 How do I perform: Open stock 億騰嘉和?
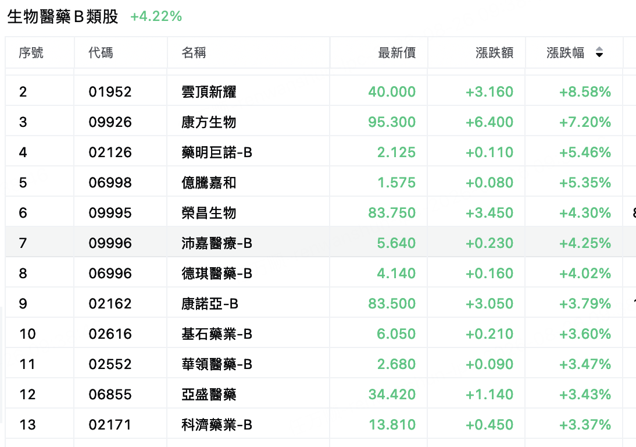click(x=209, y=182)
